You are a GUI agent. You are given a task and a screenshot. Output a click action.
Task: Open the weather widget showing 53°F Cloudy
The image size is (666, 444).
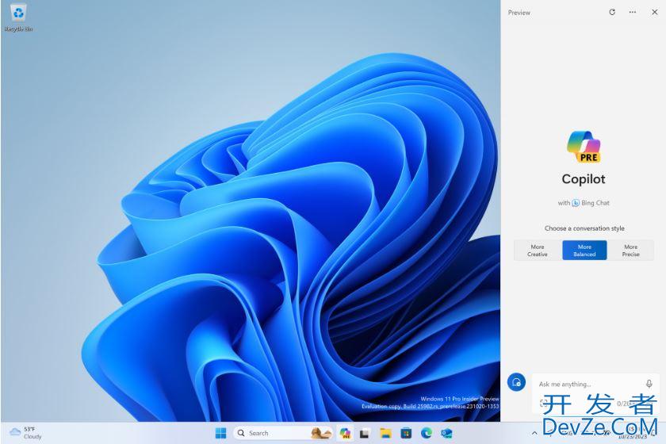25,433
